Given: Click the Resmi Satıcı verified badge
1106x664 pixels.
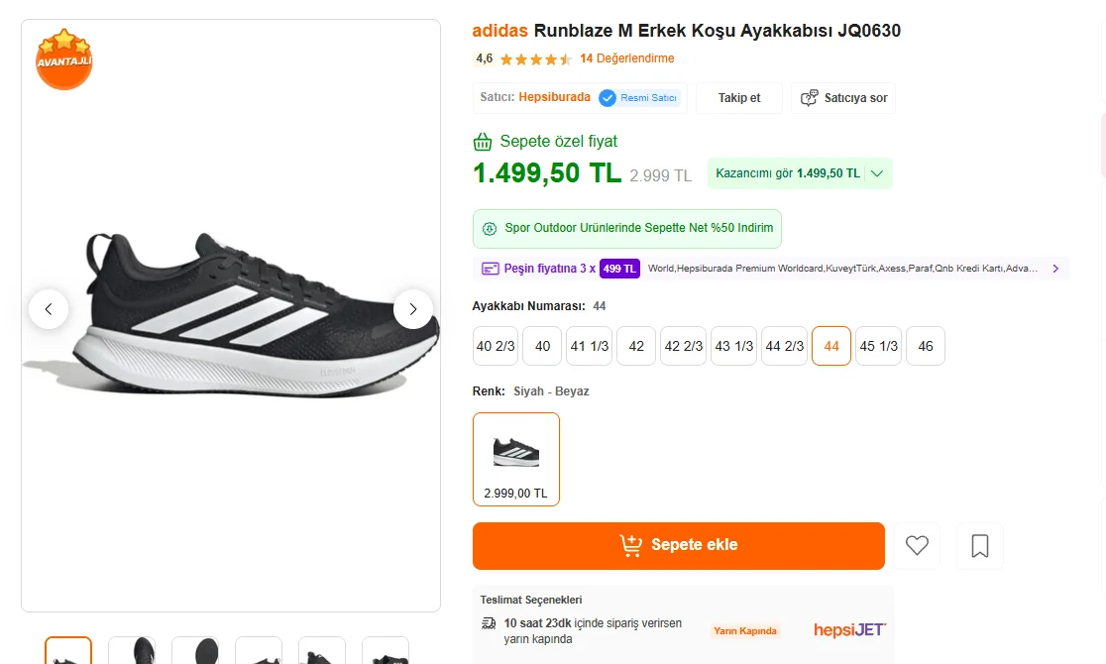Looking at the screenshot, I should click(639, 98).
